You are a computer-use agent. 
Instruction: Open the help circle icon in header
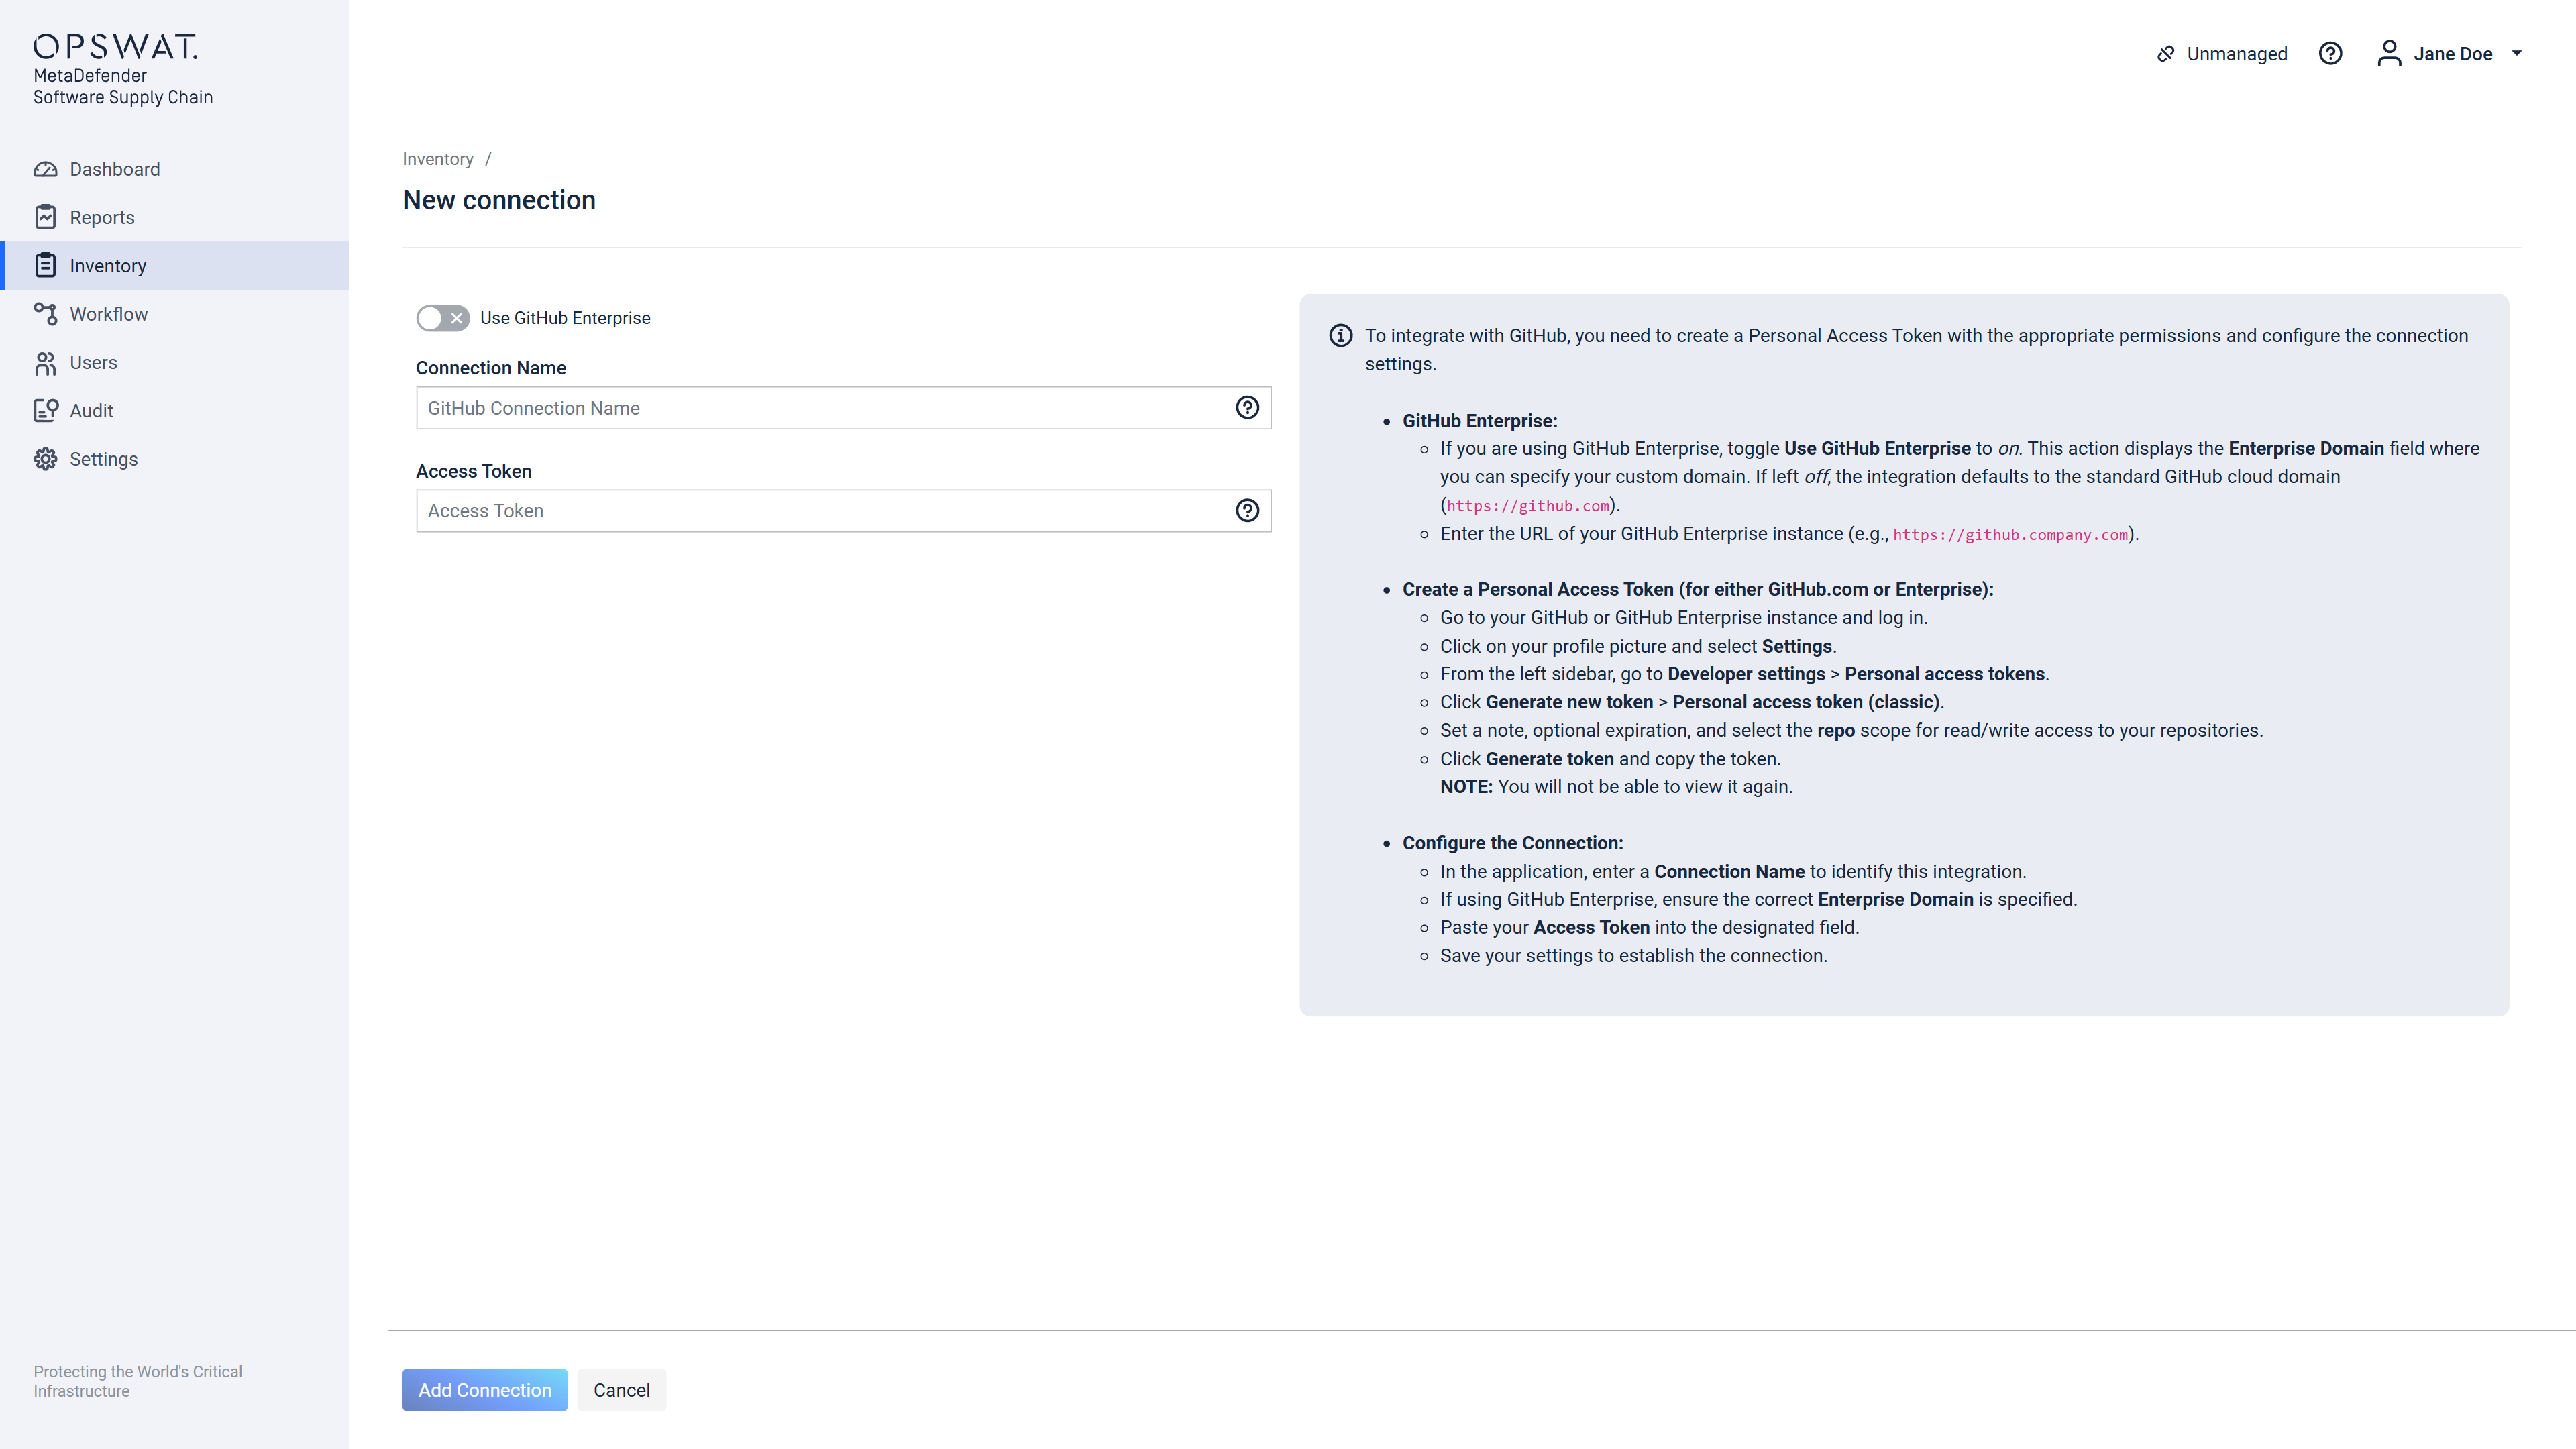tap(2330, 54)
